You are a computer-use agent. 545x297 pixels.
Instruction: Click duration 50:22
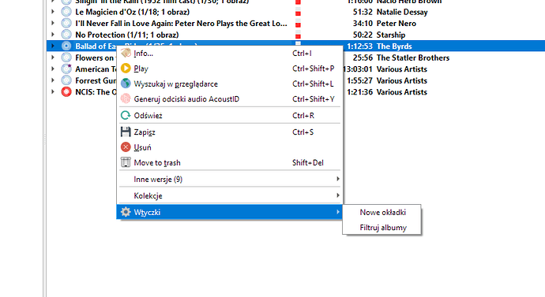[x=363, y=35]
